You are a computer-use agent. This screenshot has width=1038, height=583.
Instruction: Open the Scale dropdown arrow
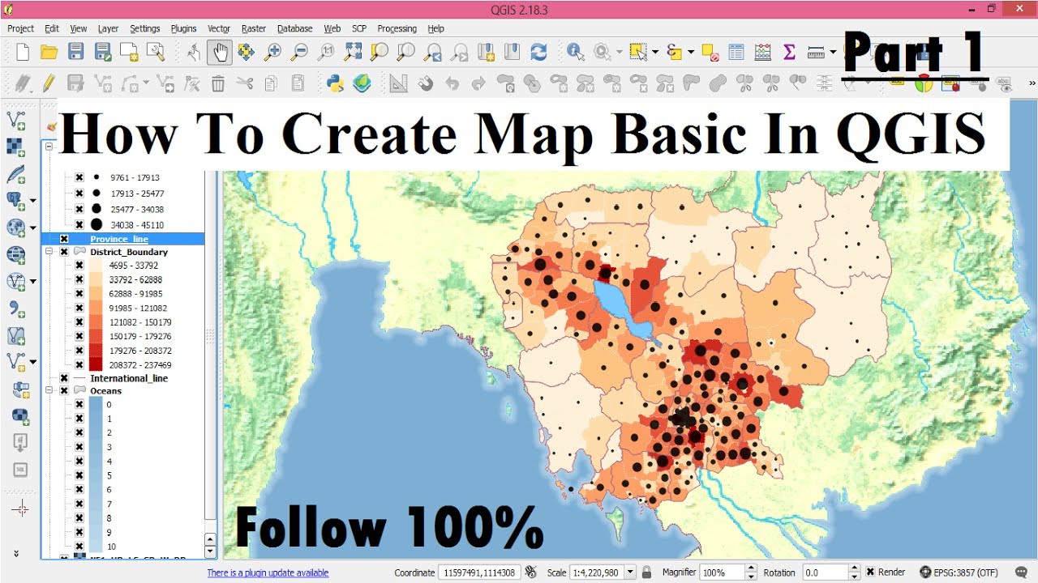[630, 572]
